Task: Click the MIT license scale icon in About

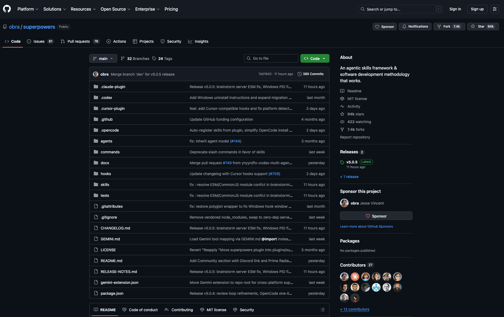Action: [x=342, y=99]
